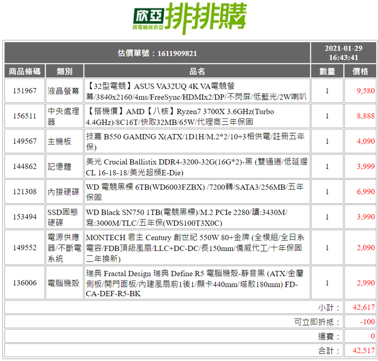This screenshot has height=361, width=378.
Task: Click the 價格 column header
Action: point(360,71)
